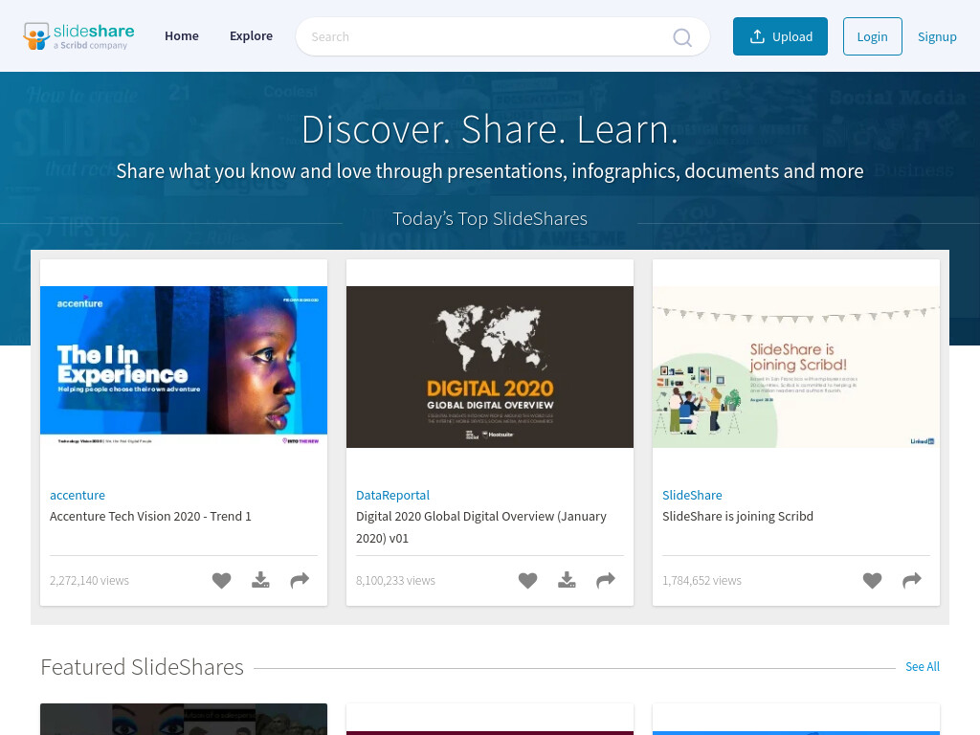This screenshot has height=735, width=980.
Task: Click the Upload button
Action: tap(780, 36)
